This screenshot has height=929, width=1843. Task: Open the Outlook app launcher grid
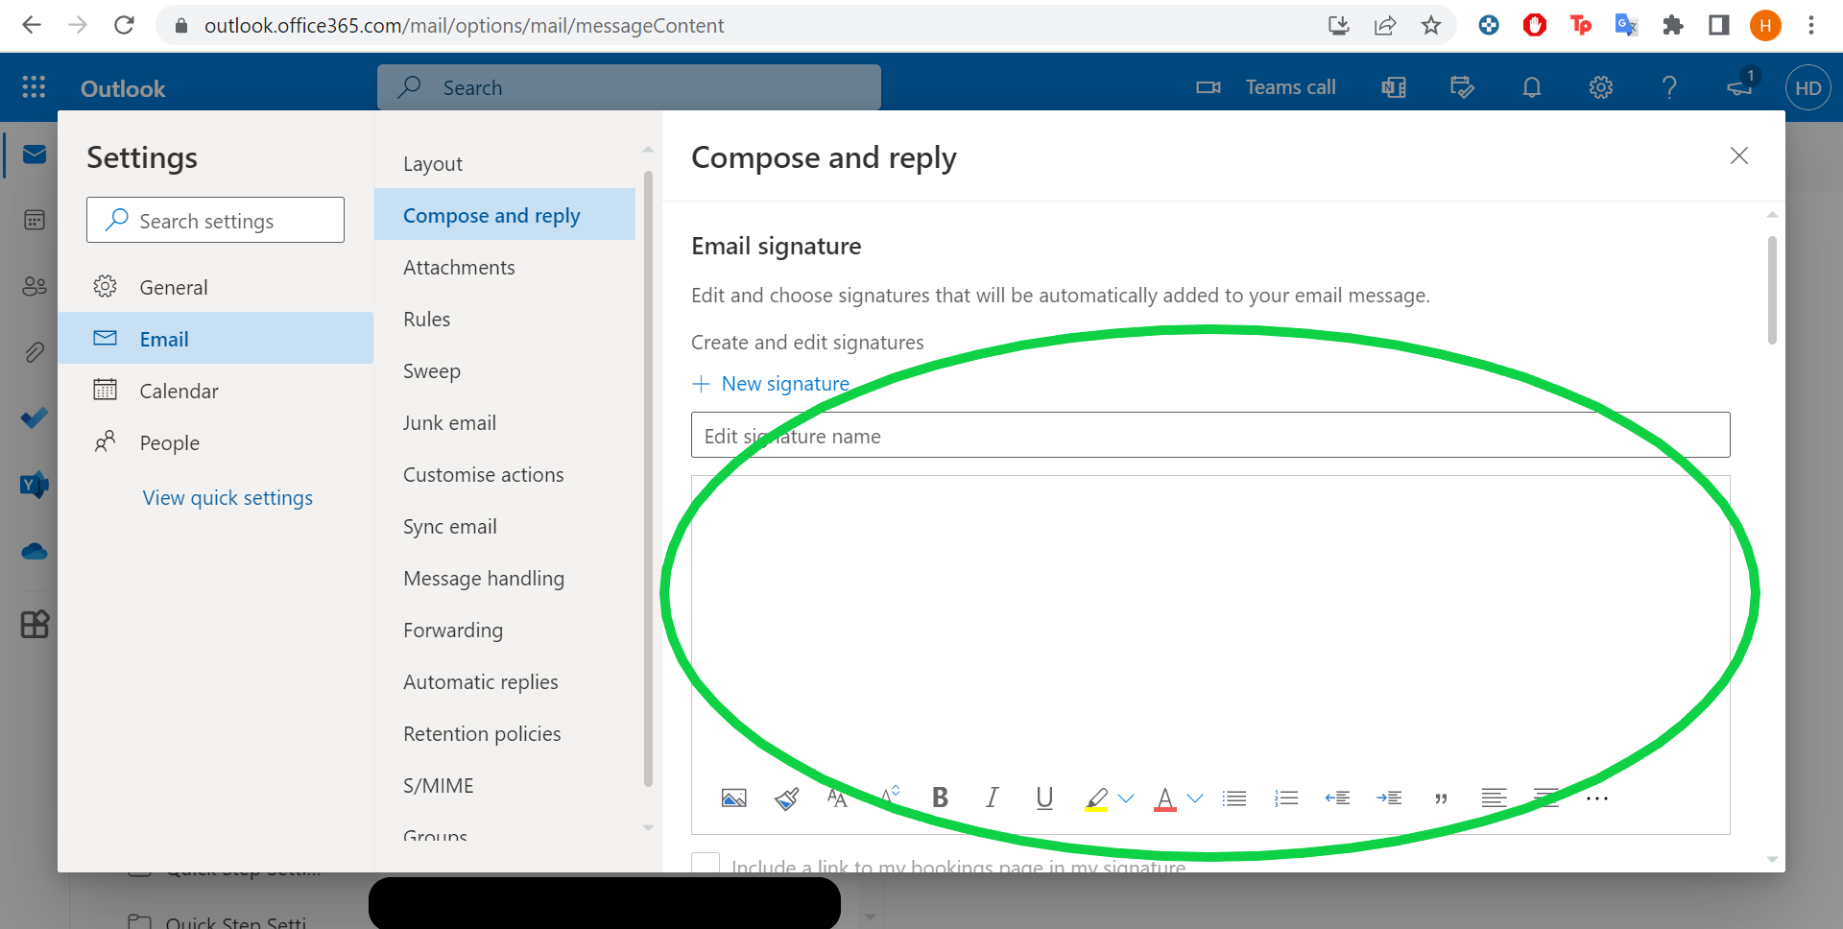34,87
